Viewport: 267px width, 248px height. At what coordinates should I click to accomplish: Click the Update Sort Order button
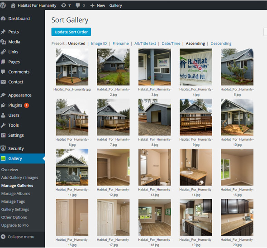[x=71, y=32]
